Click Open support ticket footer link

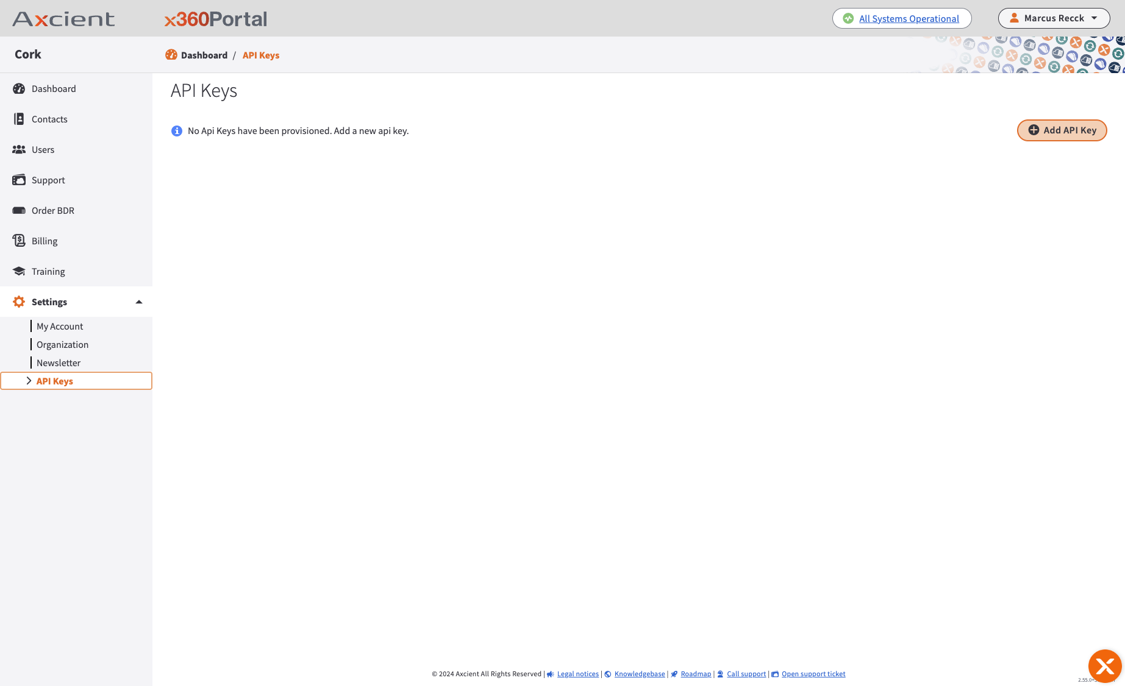click(813, 674)
